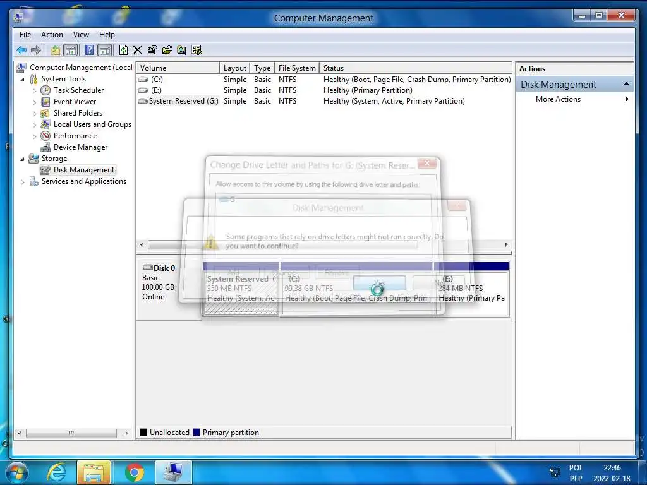Click the network tray icon
Viewport: 647px width, 485px height.
[x=555, y=472]
